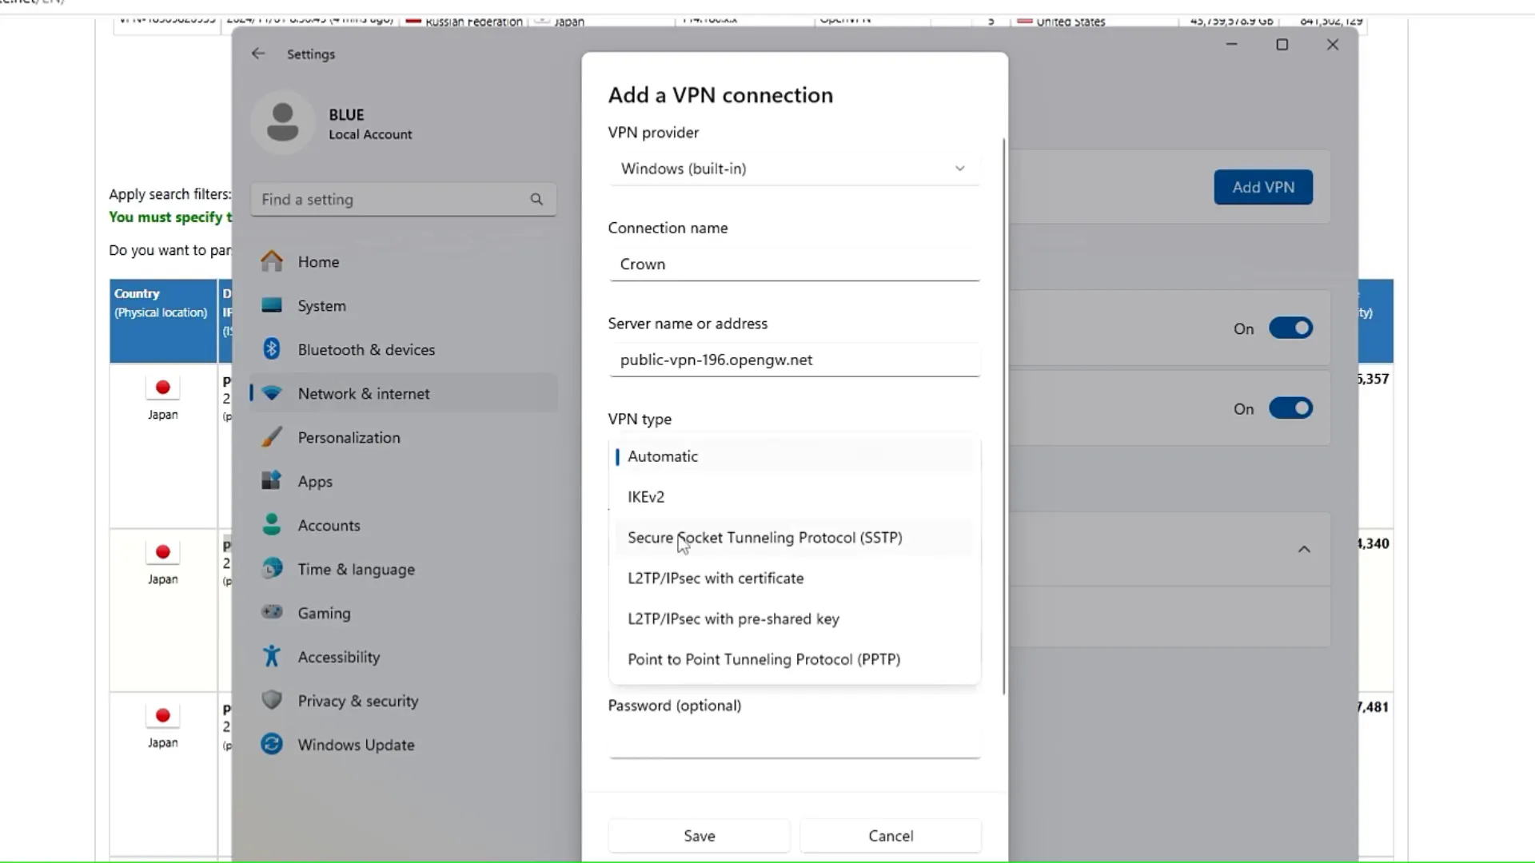Screen dimensions: 1535x863
Task: Click the second Japan flag in table
Action: (x=163, y=552)
